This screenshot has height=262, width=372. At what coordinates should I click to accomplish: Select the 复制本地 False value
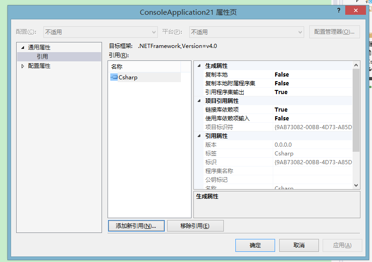pos(282,75)
